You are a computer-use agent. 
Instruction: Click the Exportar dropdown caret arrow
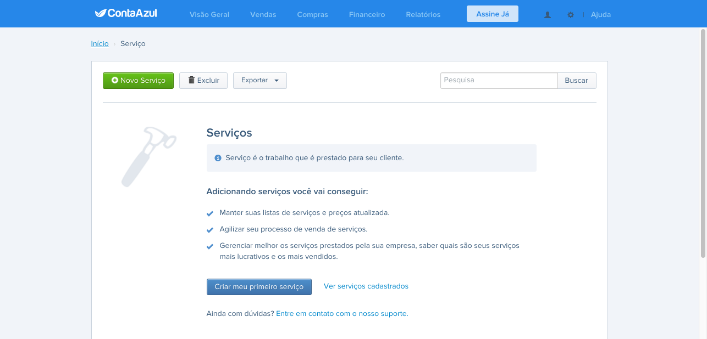(x=277, y=81)
